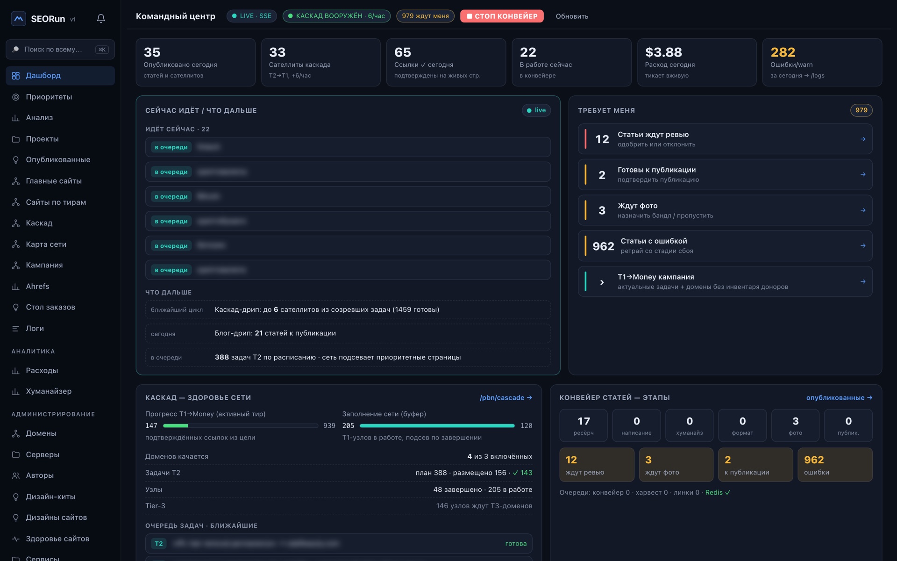
Task: Click the Расходы chart icon
Action: click(16, 370)
